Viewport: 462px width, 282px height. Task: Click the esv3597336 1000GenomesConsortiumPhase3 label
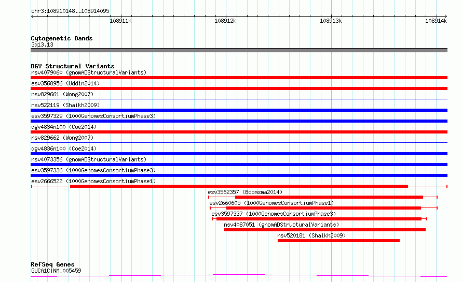(93, 170)
